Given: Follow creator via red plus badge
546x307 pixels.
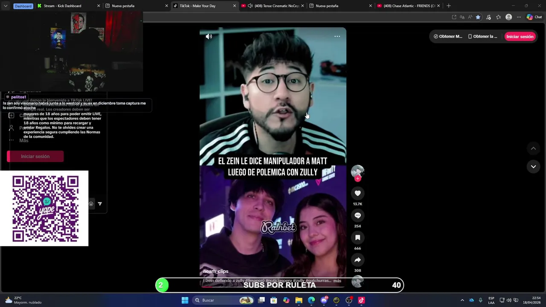Looking at the screenshot, I should tap(357, 179).
